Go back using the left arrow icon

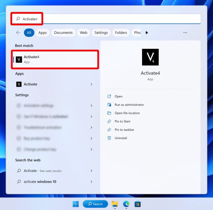click(x=18, y=32)
